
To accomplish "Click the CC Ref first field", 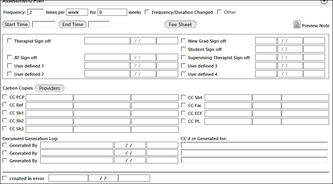I will (x=49, y=105).
